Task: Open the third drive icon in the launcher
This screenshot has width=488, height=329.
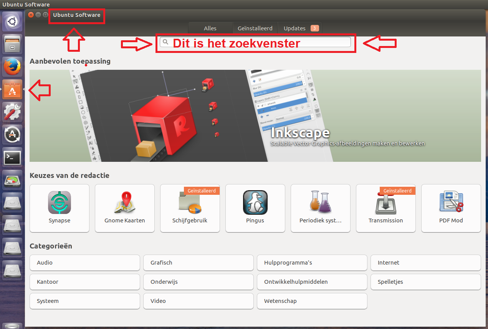Action: (12, 248)
